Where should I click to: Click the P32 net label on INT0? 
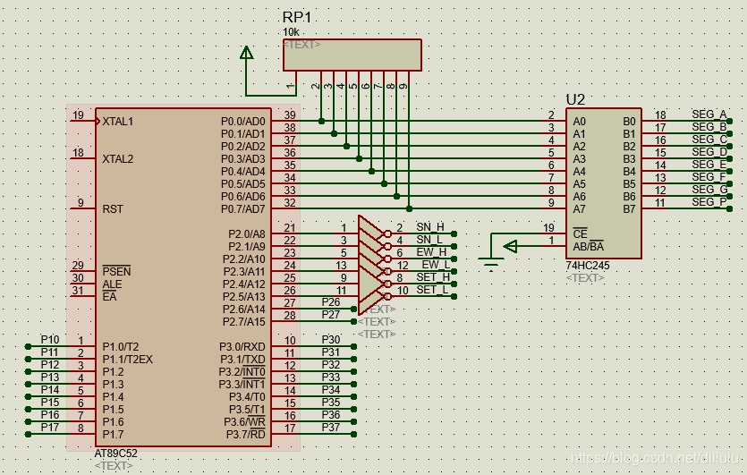331,364
